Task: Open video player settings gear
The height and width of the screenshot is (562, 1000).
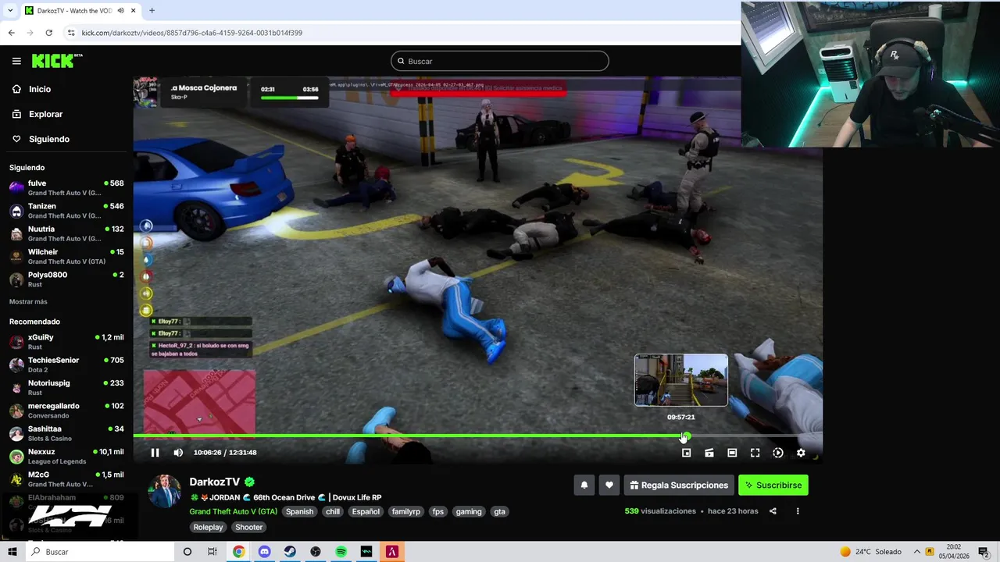Action: 801,453
